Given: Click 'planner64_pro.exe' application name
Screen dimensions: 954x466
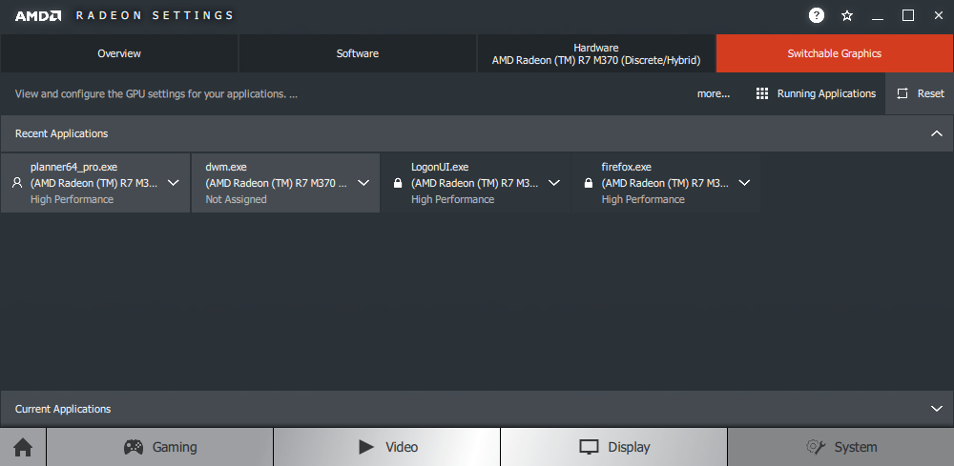Looking at the screenshot, I should coord(73,167).
